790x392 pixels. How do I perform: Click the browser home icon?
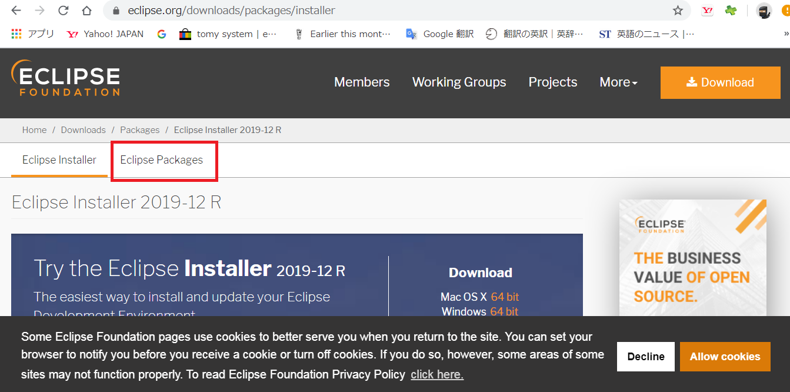coord(86,10)
